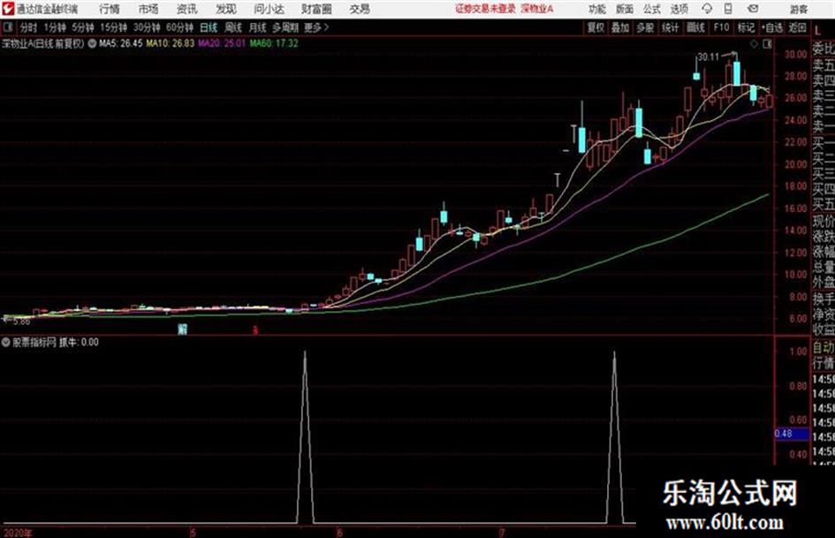Click the 标记 mark button
This screenshot has height=538, width=835.
tap(746, 27)
